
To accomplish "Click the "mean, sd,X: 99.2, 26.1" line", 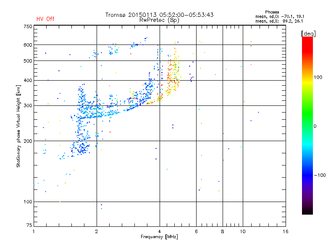I will click(x=277, y=21).
